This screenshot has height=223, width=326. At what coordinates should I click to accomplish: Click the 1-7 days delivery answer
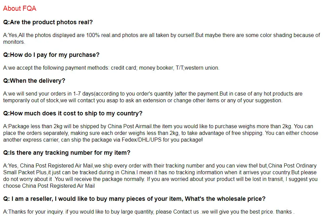pos(153,97)
